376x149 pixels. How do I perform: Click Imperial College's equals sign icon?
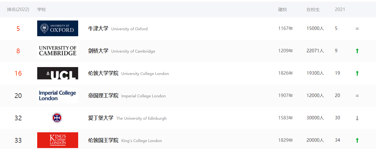(x=357, y=96)
